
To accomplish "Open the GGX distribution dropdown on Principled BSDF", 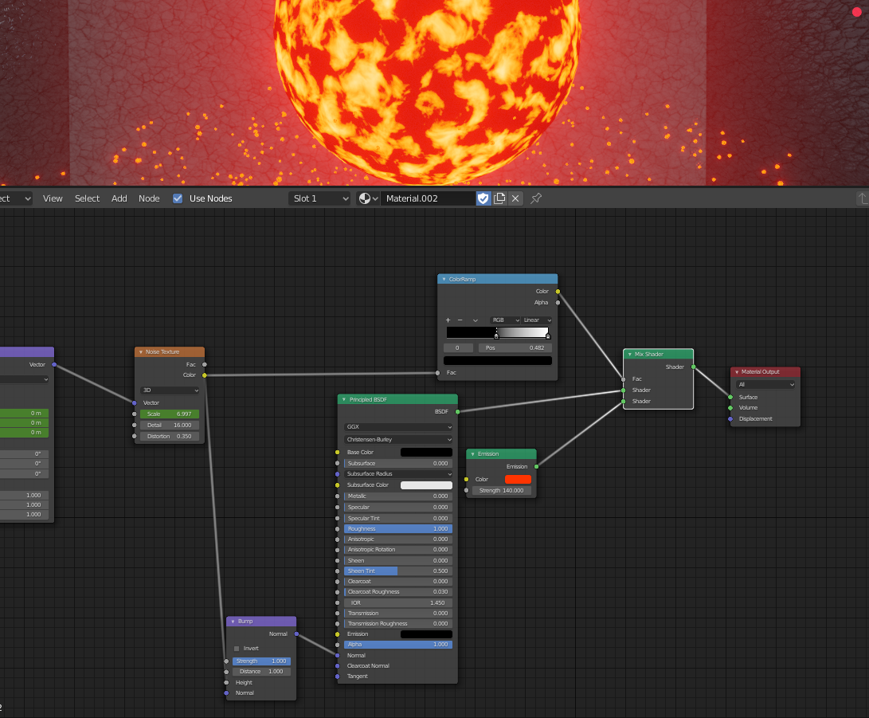I will (x=397, y=428).
